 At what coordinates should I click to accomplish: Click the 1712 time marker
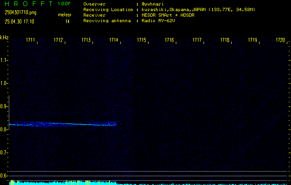coord(58,40)
